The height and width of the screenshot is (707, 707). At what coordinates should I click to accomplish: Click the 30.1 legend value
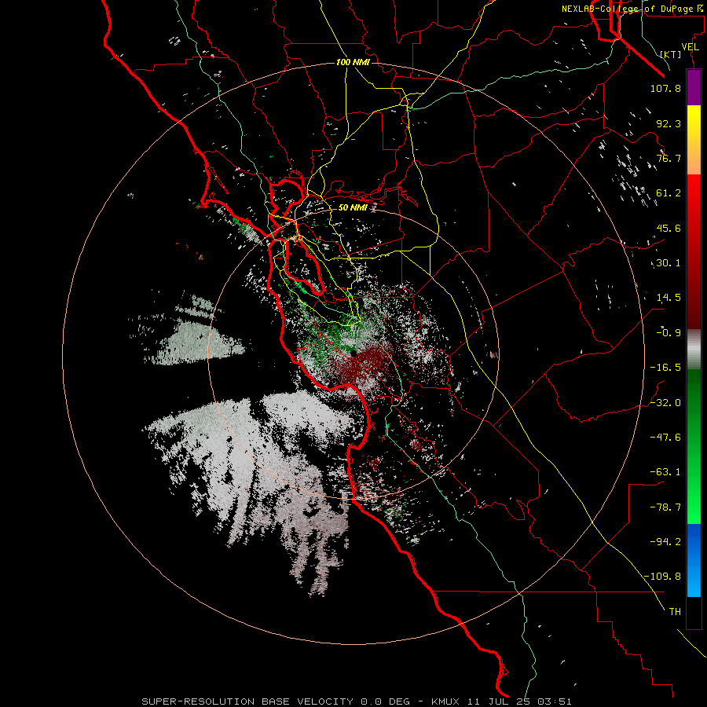coord(669,263)
